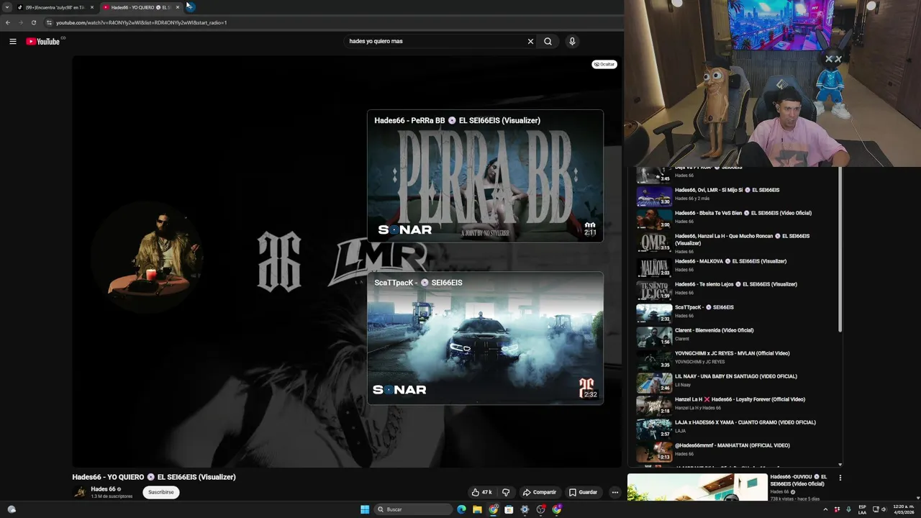The image size is (921, 518).
Task: Play 'Bbsita Te VeS Bien' playlist item
Action: coord(734,217)
